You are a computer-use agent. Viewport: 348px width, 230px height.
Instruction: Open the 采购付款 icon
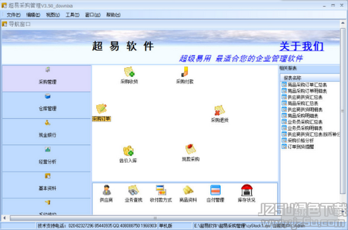click(x=185, y=75)
